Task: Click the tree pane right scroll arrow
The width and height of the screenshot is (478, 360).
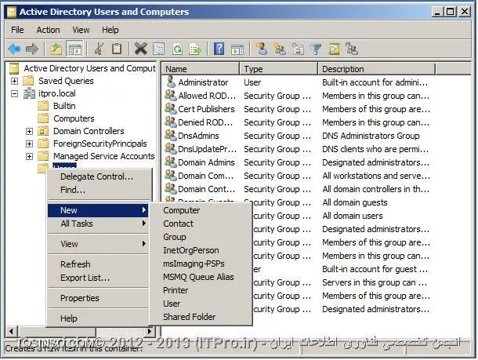Action: tap(150, 331)
